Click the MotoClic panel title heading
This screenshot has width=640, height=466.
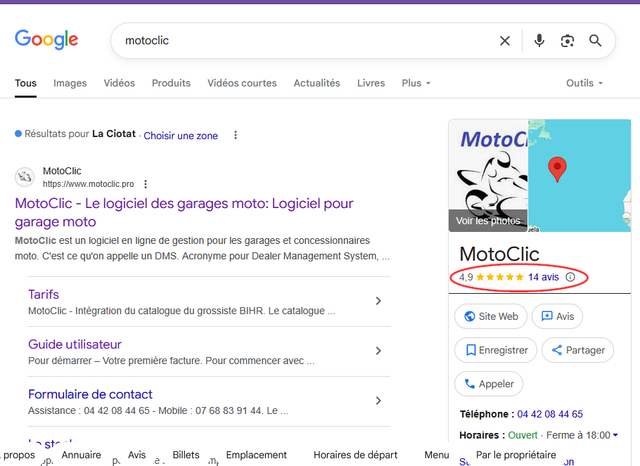click(x=499, y=254)
